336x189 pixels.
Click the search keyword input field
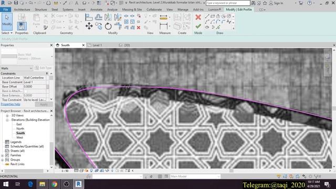(x=228, y=3)
